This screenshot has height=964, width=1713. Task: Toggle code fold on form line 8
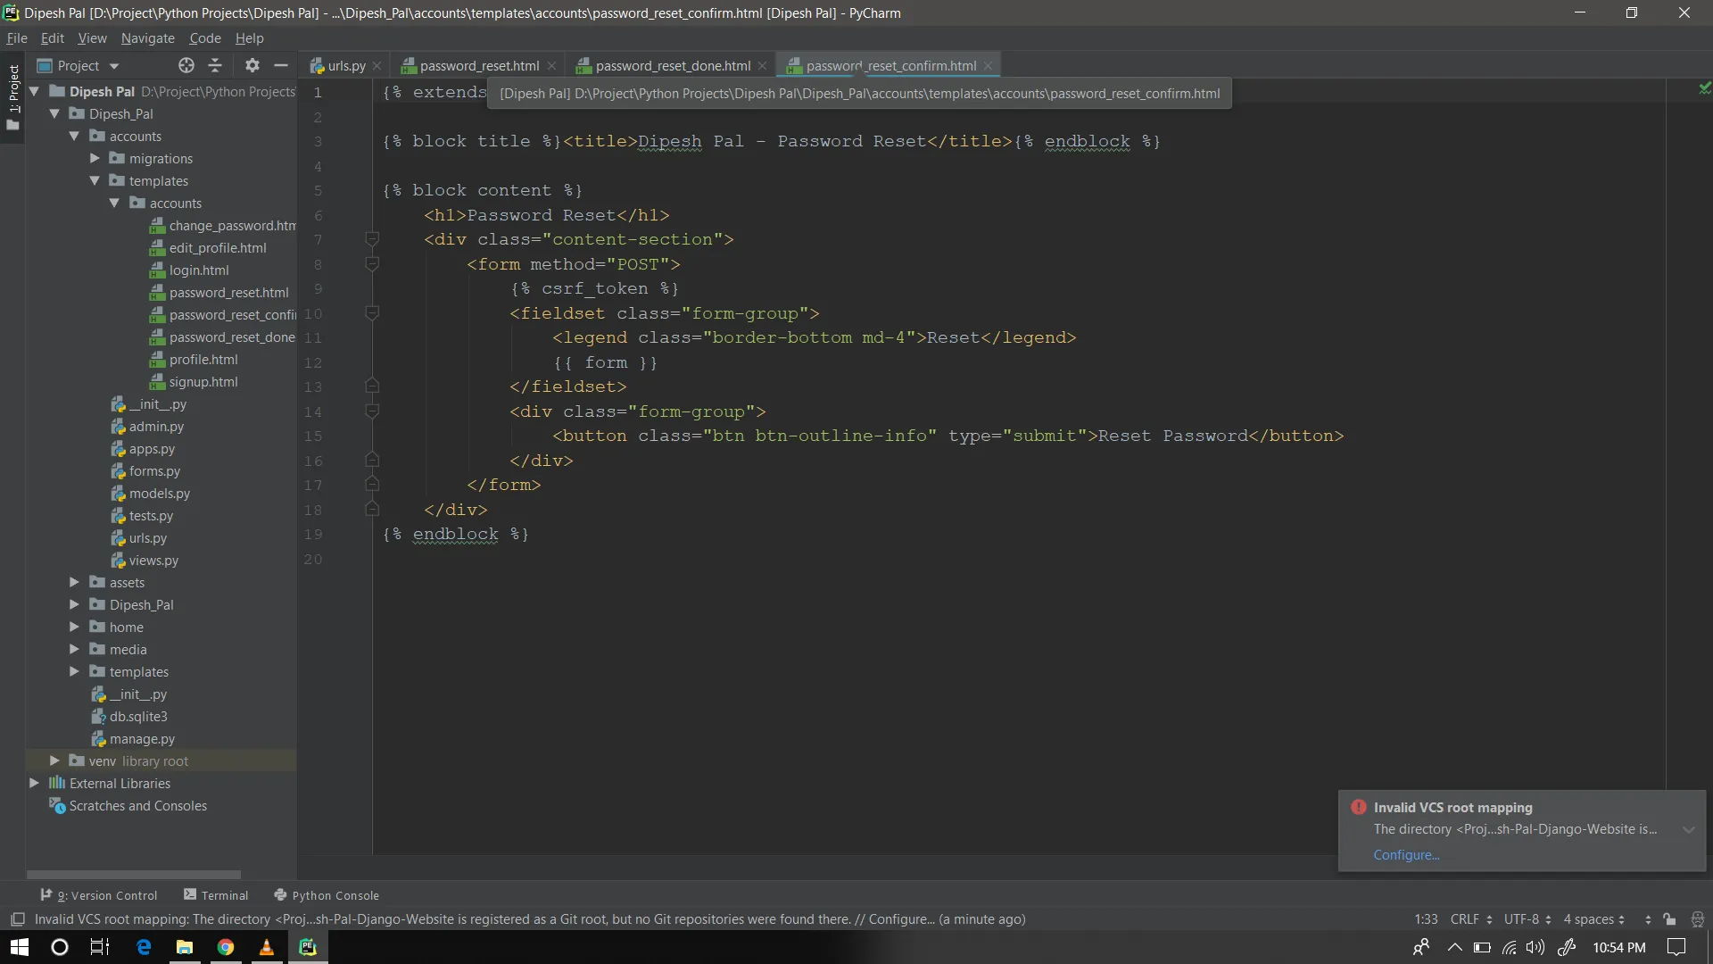(x=372, y=264)
